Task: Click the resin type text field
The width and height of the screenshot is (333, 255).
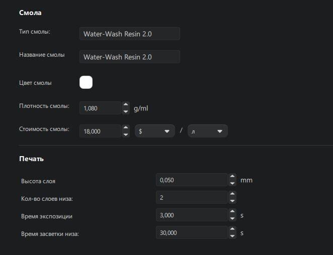Action: click(129, 34)
